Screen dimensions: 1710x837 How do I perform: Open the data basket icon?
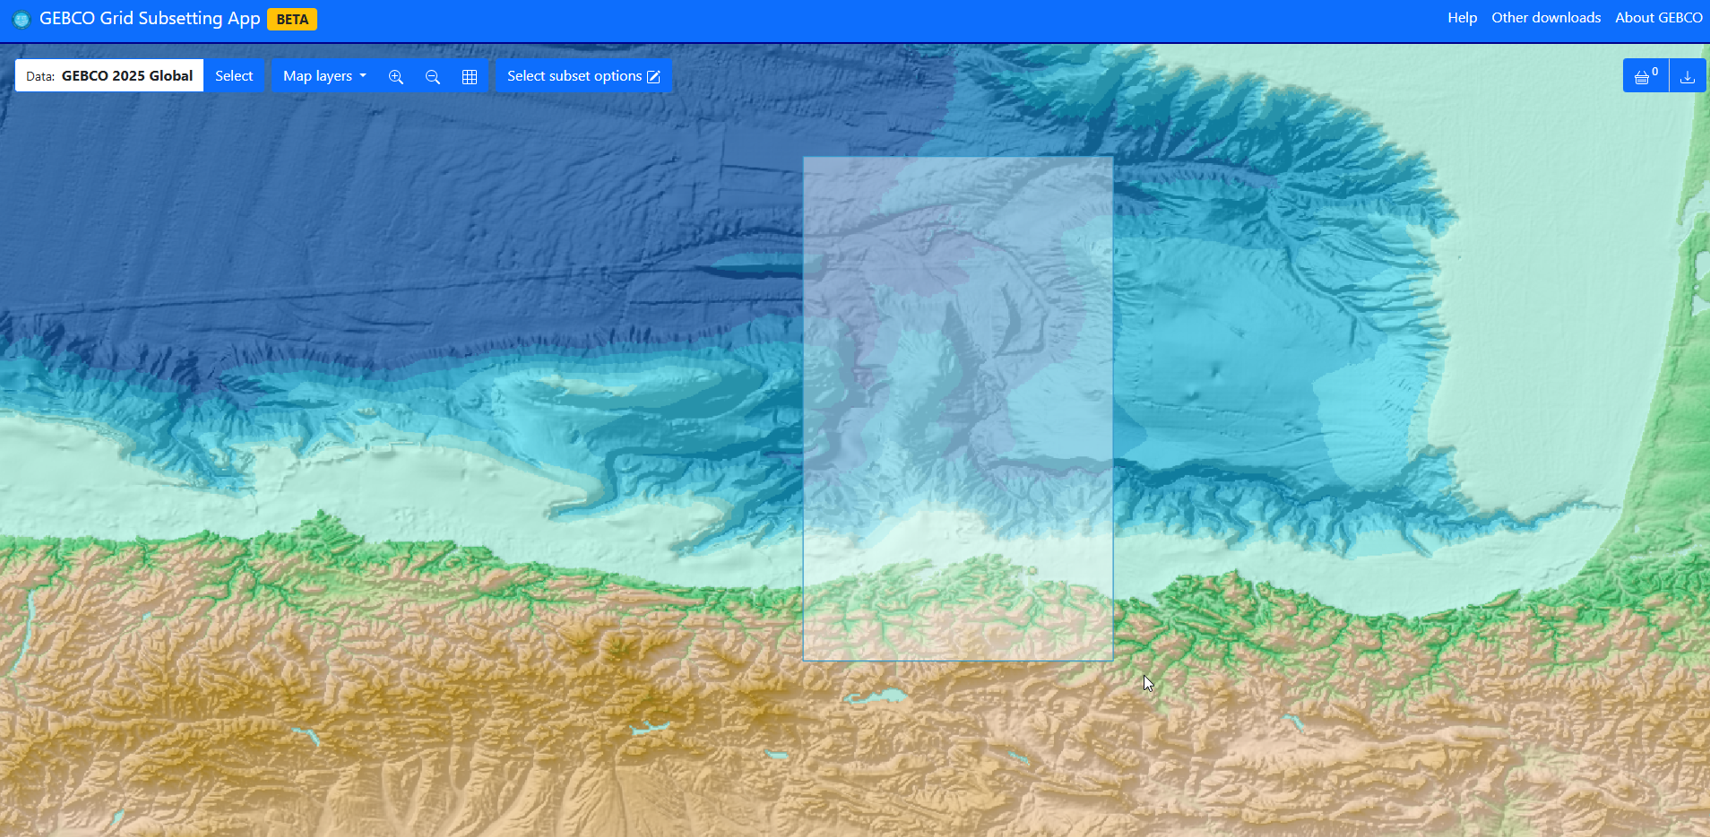click(x=1645, y=77)
